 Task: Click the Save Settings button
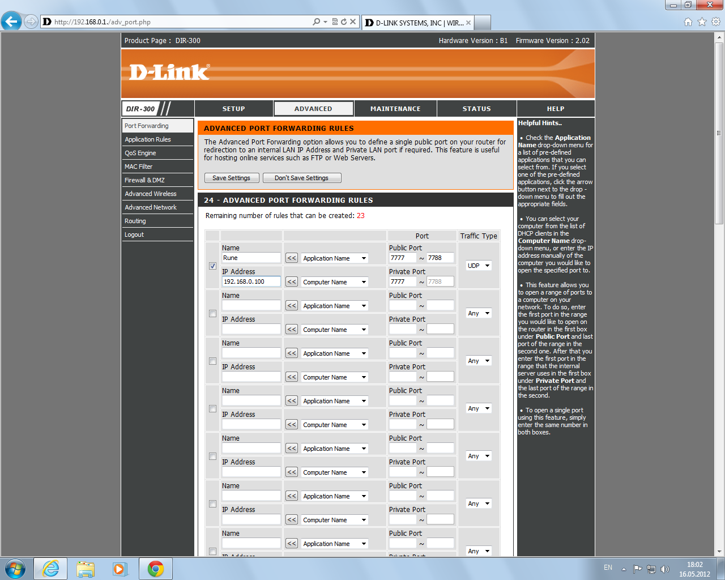(232, 178)
